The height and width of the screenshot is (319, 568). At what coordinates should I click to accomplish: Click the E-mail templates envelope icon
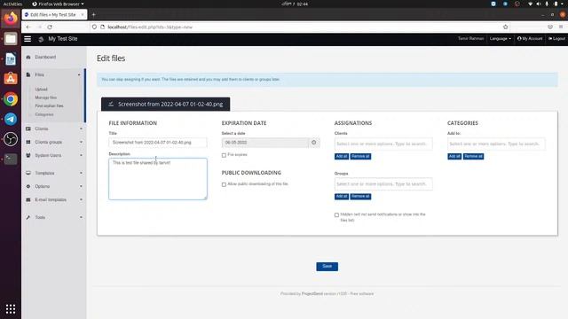[x=28, y=200]
